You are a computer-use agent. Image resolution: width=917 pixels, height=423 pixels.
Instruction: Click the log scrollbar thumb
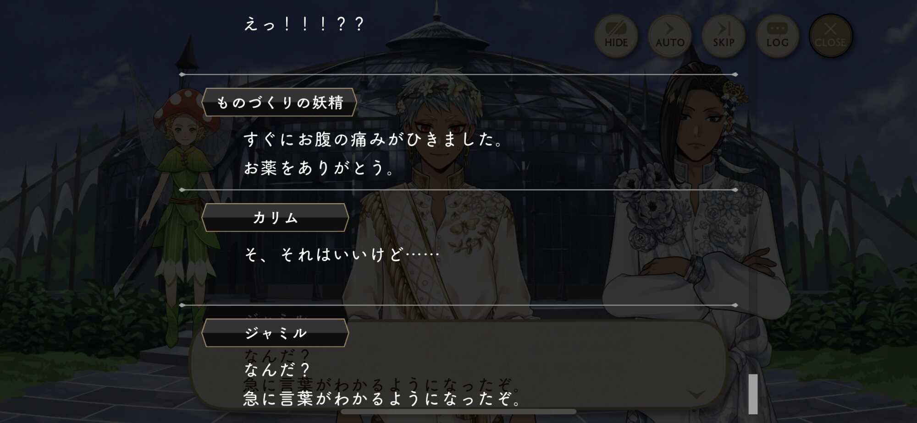(753, 394)
